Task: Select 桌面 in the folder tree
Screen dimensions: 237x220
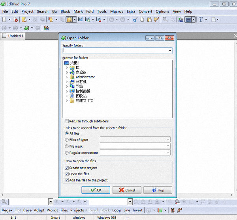Action: tap(74, 63)
